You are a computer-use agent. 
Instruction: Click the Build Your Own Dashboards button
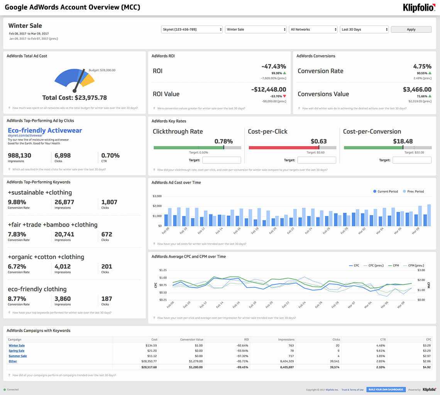[386, 389]
